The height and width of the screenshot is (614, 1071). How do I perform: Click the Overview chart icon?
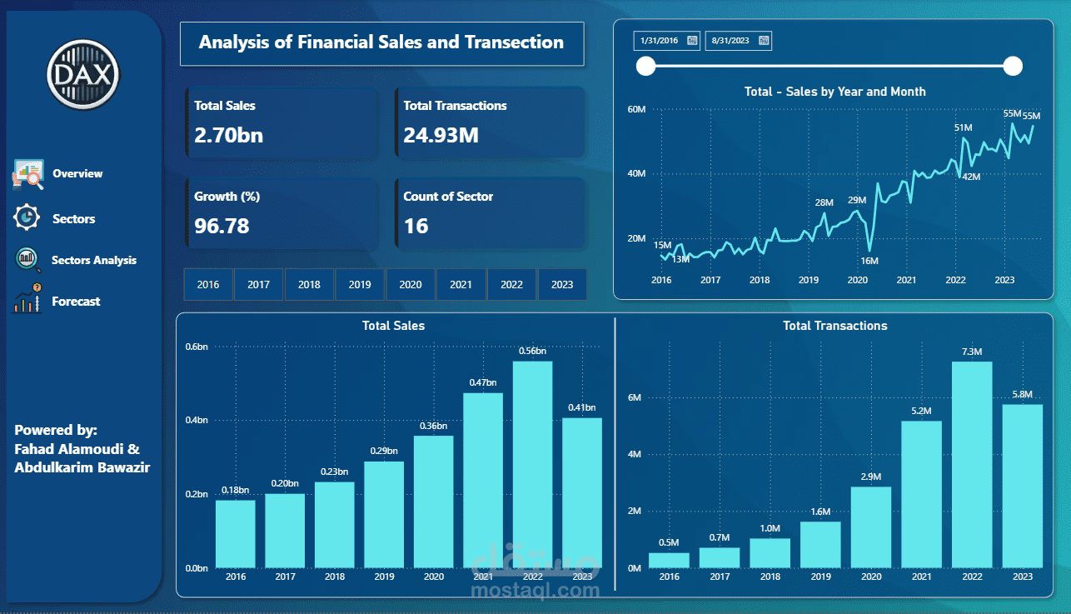pos(28,173)
